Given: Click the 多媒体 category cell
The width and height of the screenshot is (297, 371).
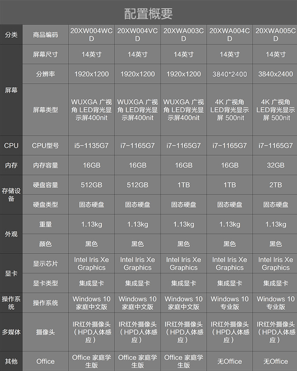Looking at the screenshot, I should coord(11,332).
